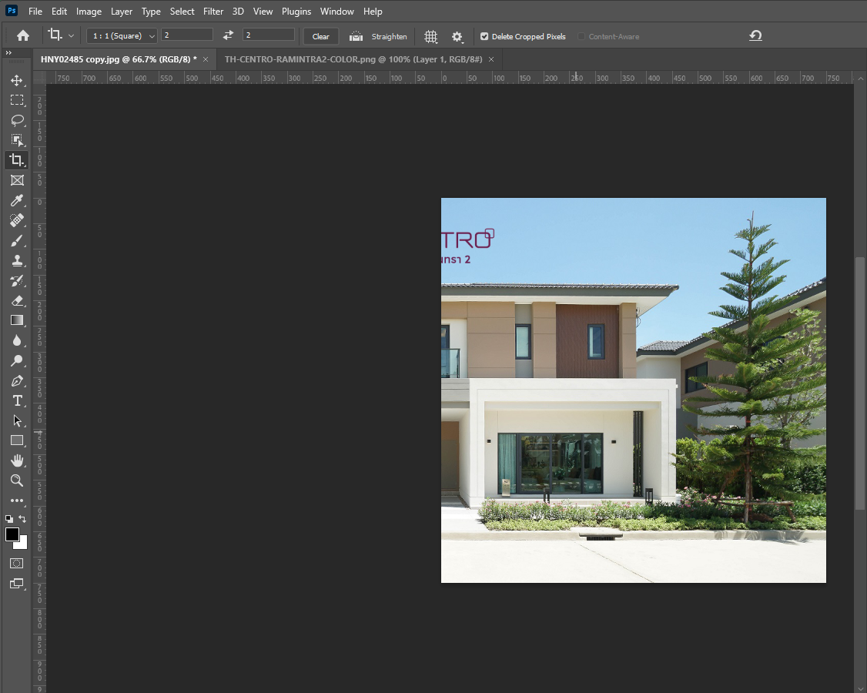Swap height and width crop values
Viewport: 867px width, 693px height.
(x=228, y=35)
